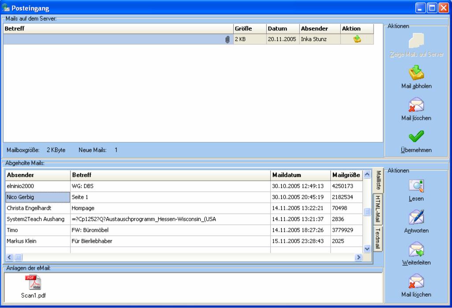Screen dimensions: 452x308
Task: Click the action icon in Inka Stunz row
Action: coord(357,39)
